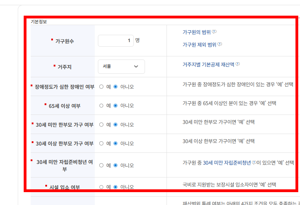The width and height of the screenshot is (300, 205).
Task: Click help icon after 30세 미만 자립준비청년 link
Action: click(254, 163)
